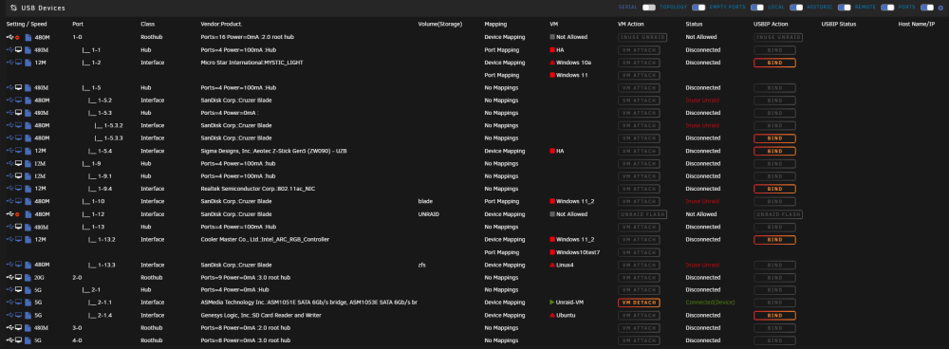
Task: Click the document icon on port 1-2 row
Action: tap(28, 63)
